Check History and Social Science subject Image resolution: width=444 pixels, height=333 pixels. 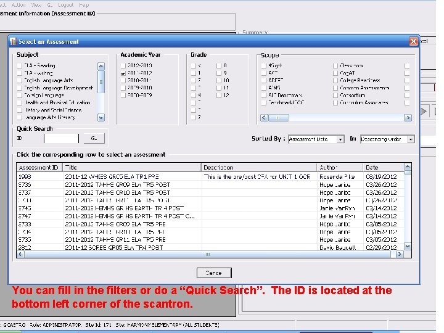(20, 110)
